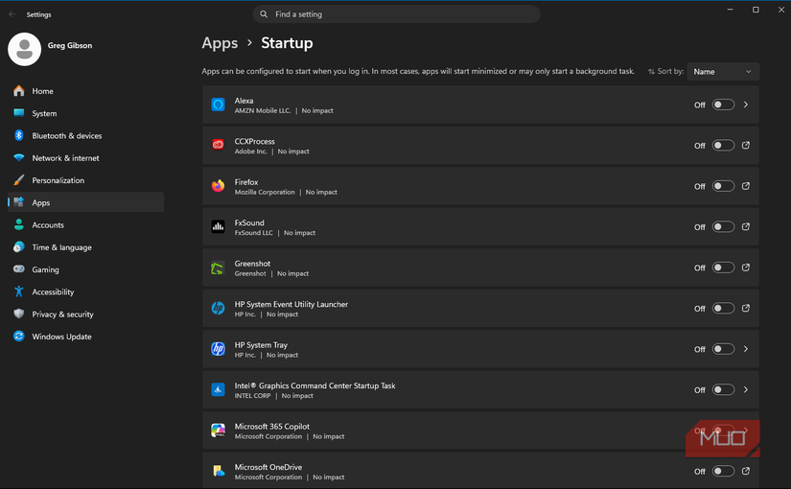Open System settings section
Screen dimensions: 791x489
click(x=85, y=113)
